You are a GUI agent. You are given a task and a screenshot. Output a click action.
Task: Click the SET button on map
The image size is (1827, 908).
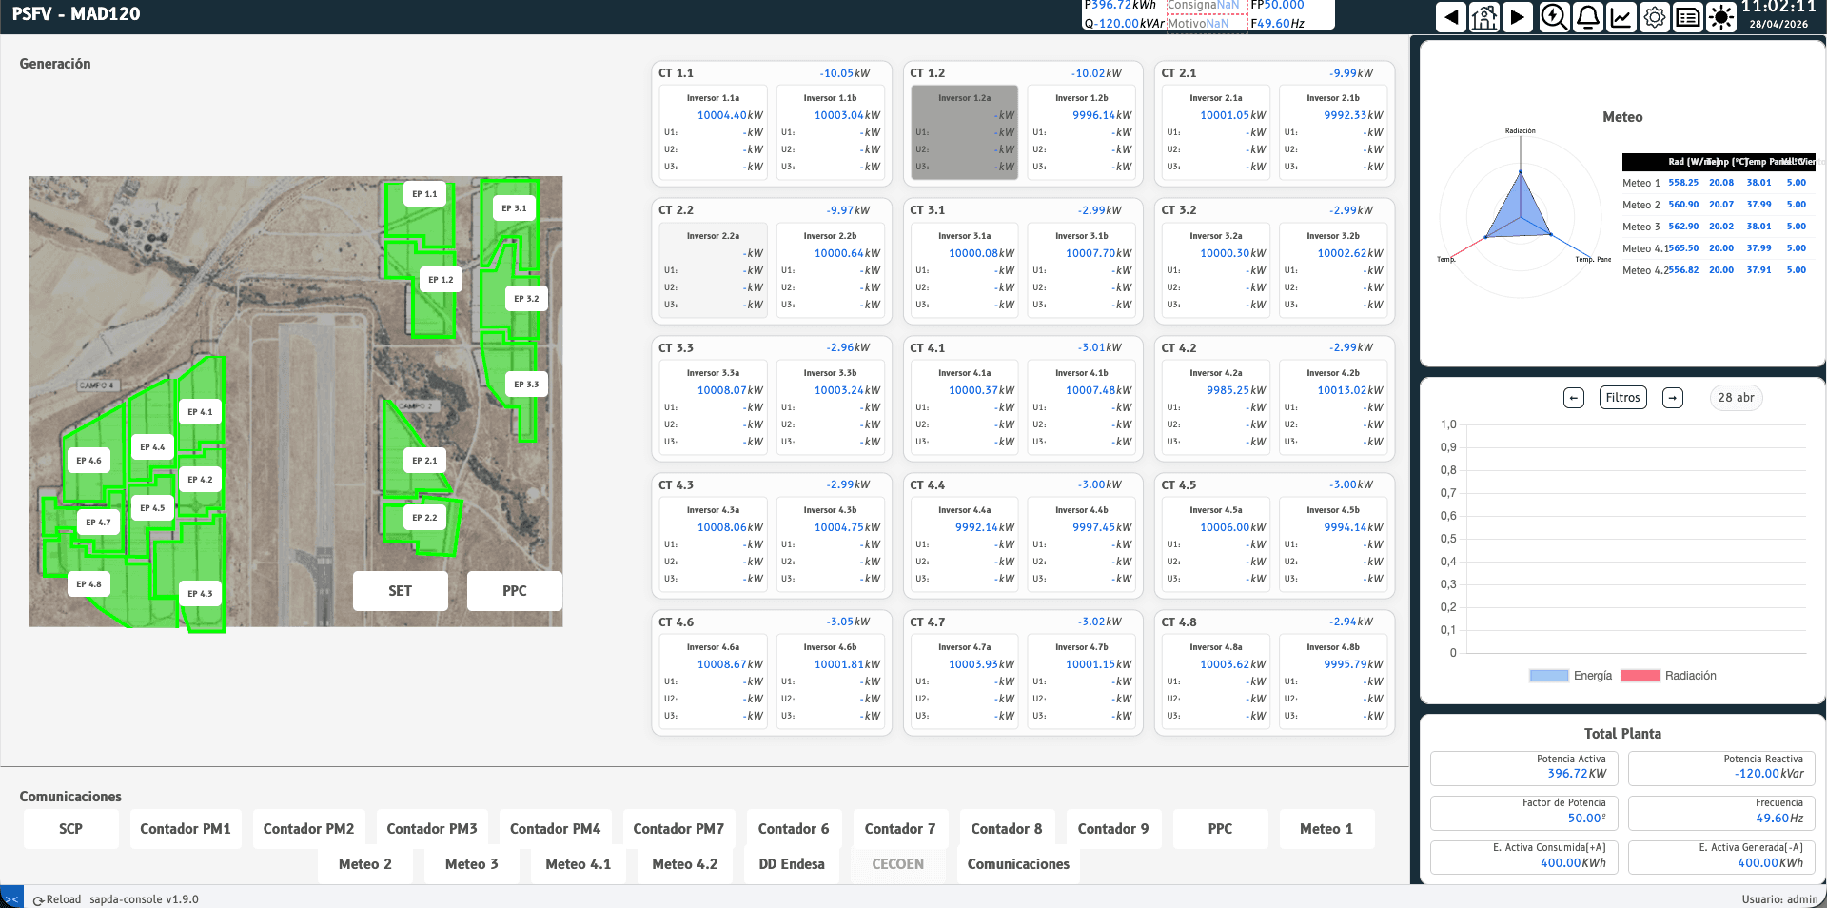[x=401, y=591]
